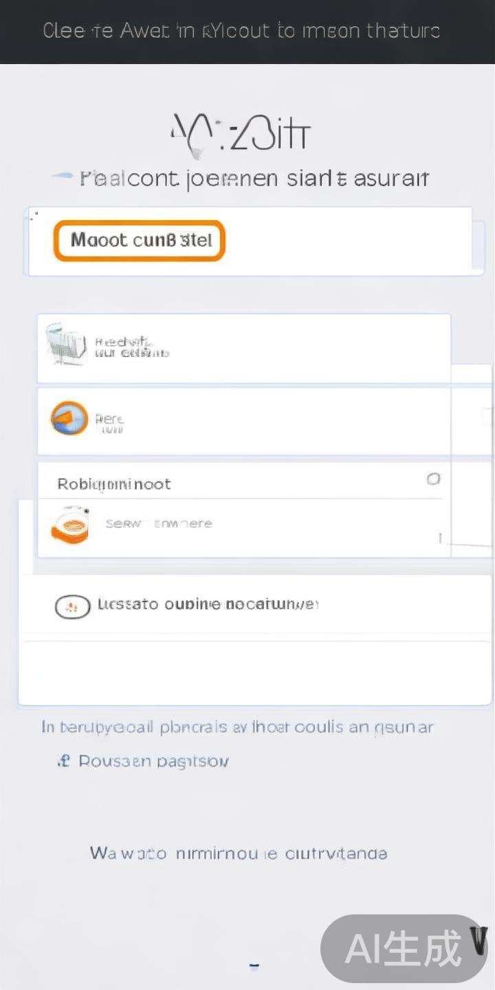Click the shopping cart icon
Viewport: 495px width, 990px height.
click(66, 344)
